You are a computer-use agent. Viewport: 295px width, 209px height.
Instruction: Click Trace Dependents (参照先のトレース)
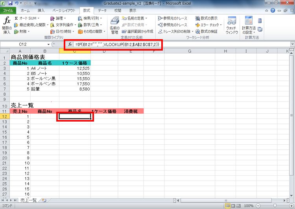[173, 25]
